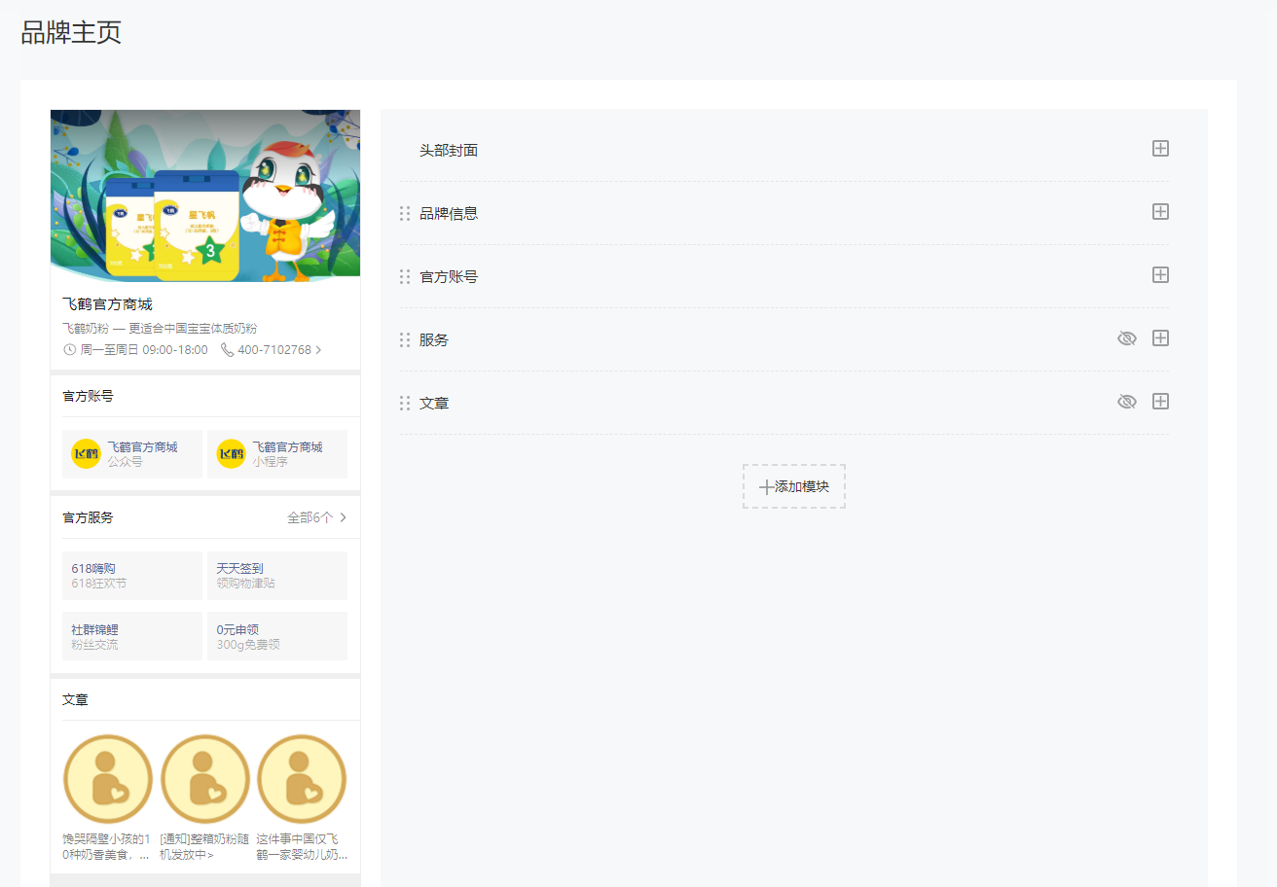Click article caption [通知]整箱奶粉随机发放中>
This screenshot has height=887, width=1277.
click(x=204, y=847)
